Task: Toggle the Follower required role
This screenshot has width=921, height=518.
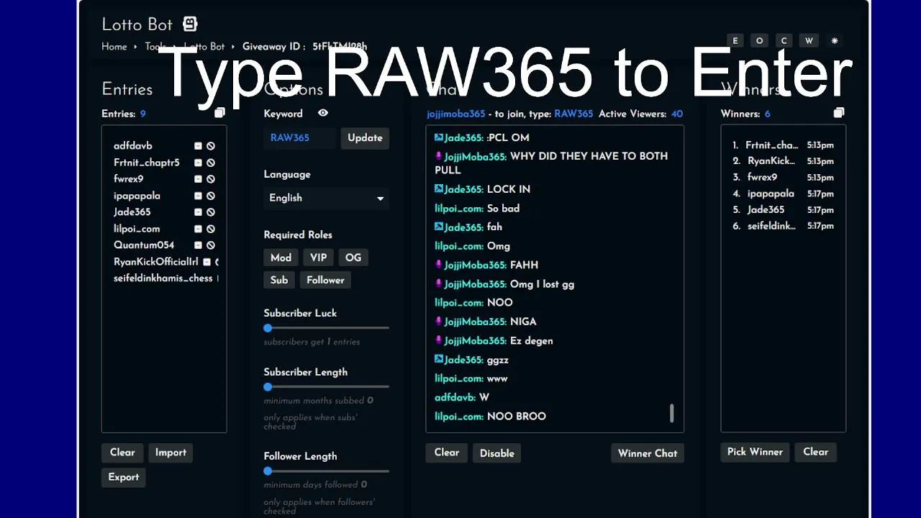Action: point(325,280)
